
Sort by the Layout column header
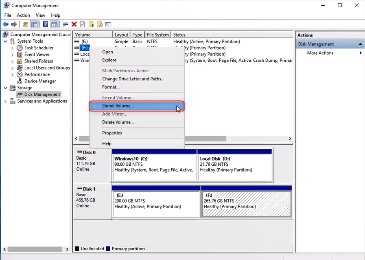(x=121, y=35)
